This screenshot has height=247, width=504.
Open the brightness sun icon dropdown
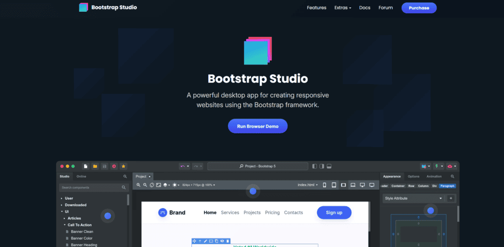pyautogui.click(x=176, y=185)
